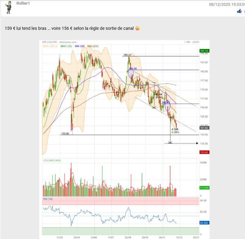The width and height of the screenshot is (245, 239).
Task: Click the RSI (14) indicator label
Action: click(48, 199)
